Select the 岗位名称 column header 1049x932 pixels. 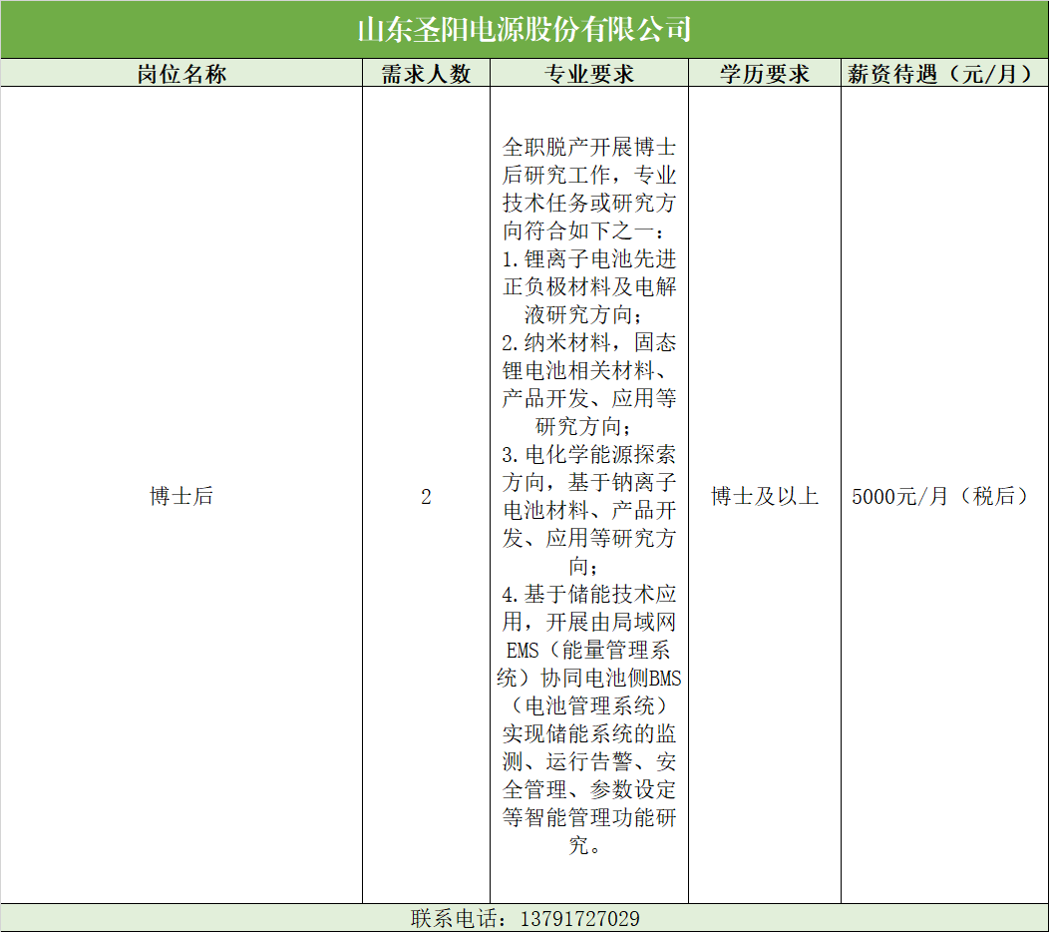[x=181, y=74]
